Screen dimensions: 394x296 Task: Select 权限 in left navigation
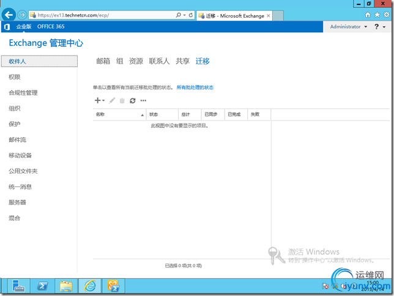point(14,77)
